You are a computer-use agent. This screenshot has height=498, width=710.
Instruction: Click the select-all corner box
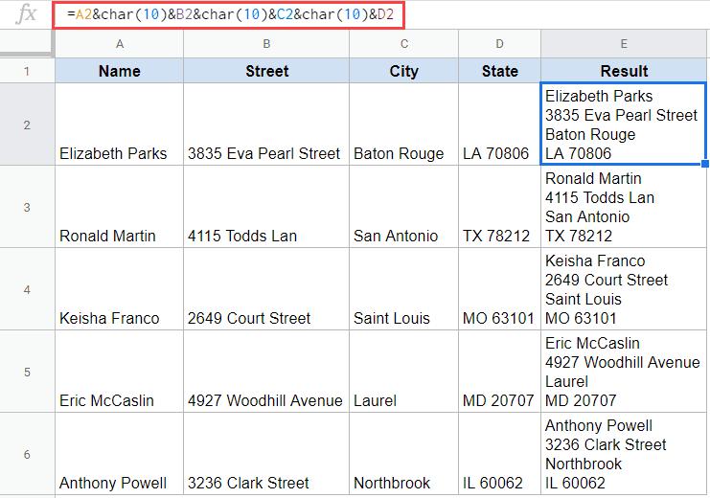(27, 44)
